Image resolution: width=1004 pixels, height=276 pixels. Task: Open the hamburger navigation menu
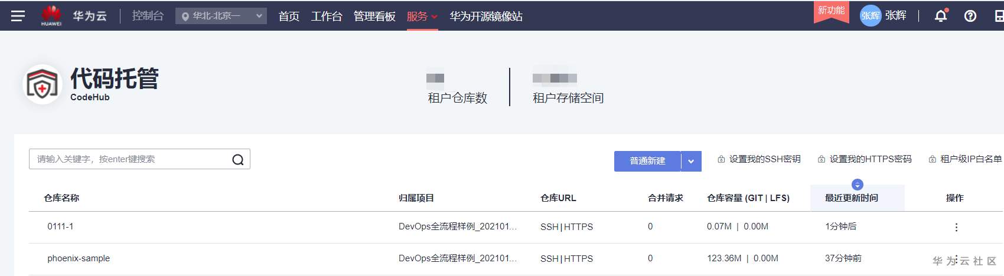point(18,16)
